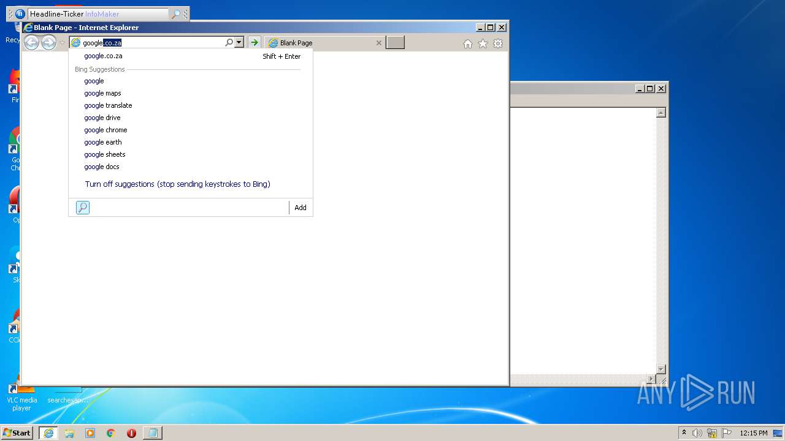Click the 12:15 PM system clock
Image resolution: width=785 pixels, height=441 pixels.
click(x=754, y=433)
